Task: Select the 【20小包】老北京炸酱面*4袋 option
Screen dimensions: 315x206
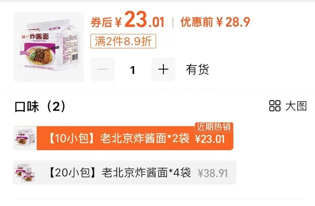Action: click(124, 173)
